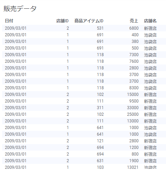Select the row with sales 6800

point(84,28)
